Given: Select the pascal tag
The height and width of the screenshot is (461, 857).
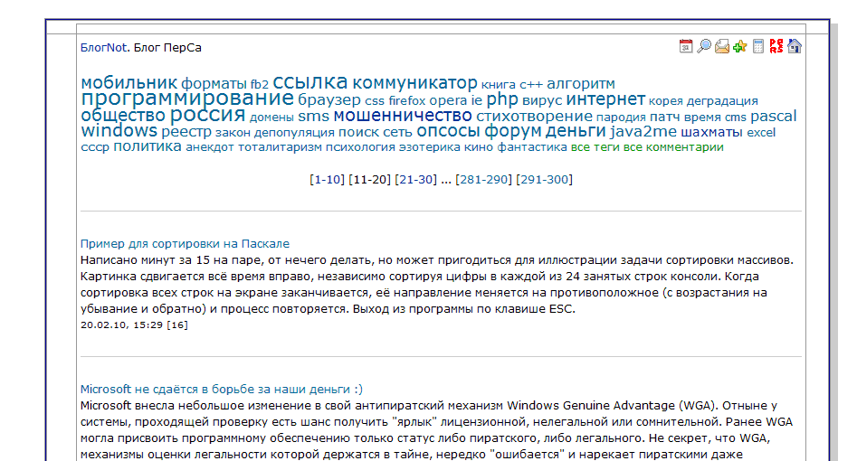Looking at the screenshot, I should [774, 116].
